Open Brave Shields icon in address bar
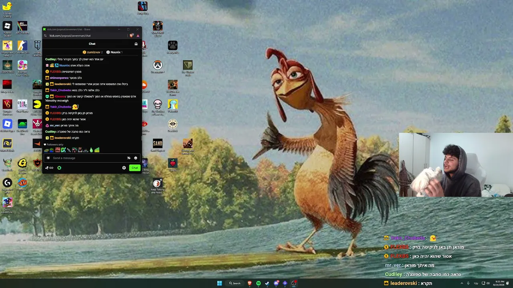Screen dimensions: 513x288 pos(131,36)
